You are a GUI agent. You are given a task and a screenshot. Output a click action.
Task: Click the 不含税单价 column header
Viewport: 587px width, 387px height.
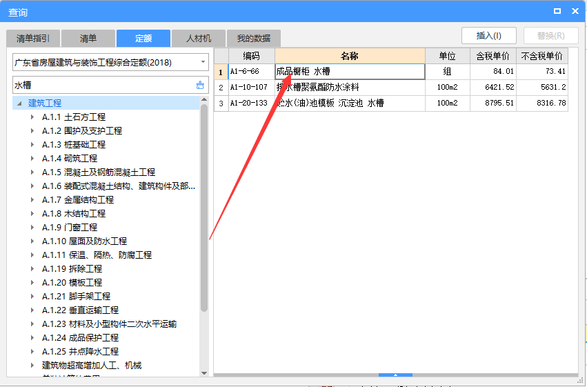(x=542, y=56)
